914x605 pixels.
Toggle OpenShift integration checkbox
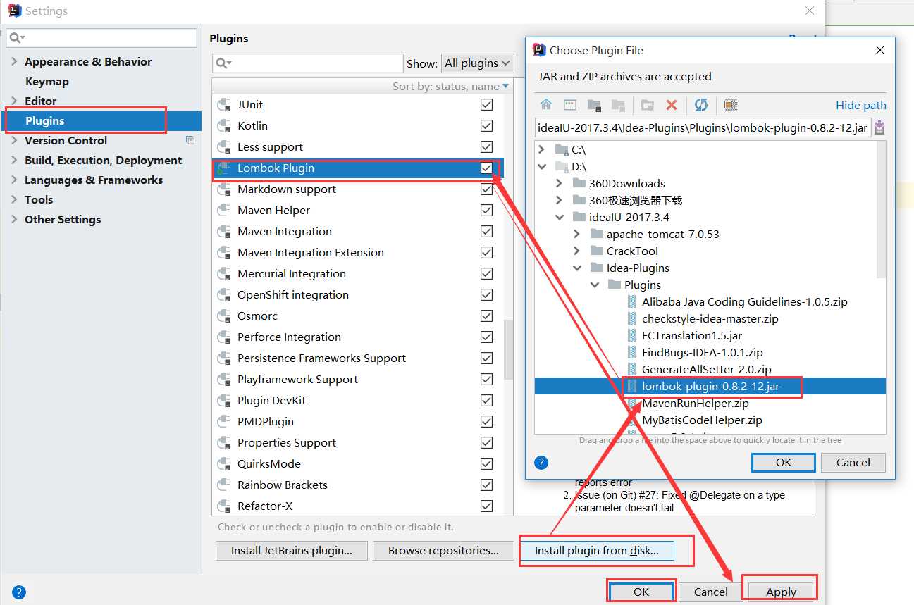tap(486, 294)
